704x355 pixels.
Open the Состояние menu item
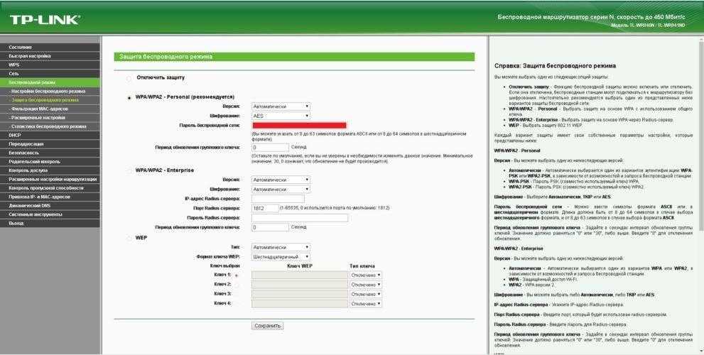pos(21,47)
